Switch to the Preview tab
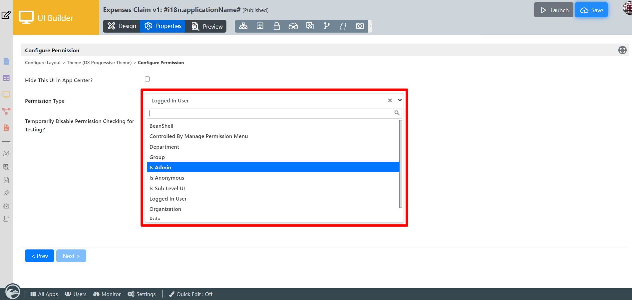 (x=207, y=26)
